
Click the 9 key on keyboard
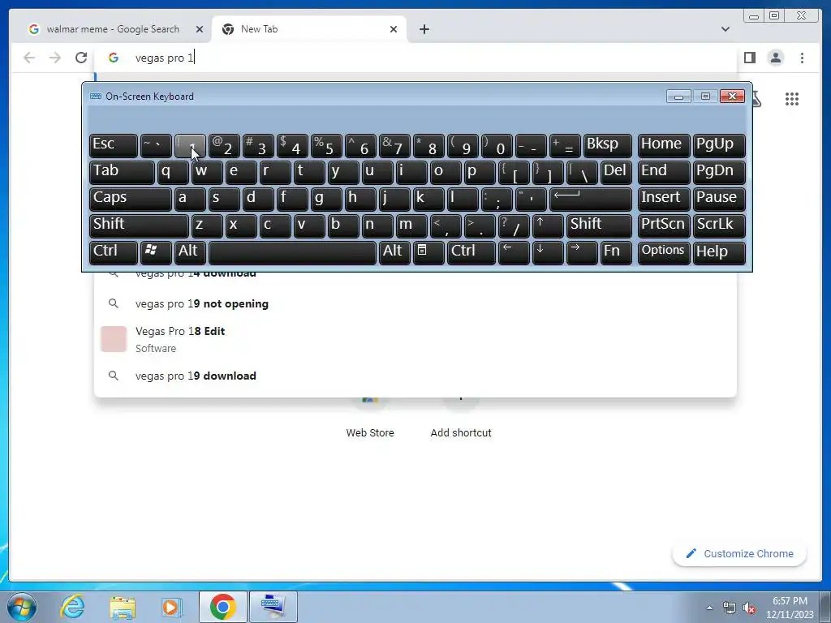coord(463,146)
